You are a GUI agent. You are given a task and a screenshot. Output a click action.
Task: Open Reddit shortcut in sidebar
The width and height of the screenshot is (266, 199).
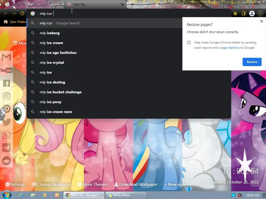(6, 161)
